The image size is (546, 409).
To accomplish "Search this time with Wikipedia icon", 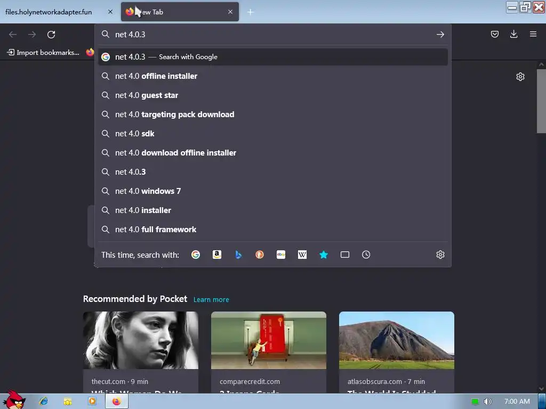I will pos(302,255).
